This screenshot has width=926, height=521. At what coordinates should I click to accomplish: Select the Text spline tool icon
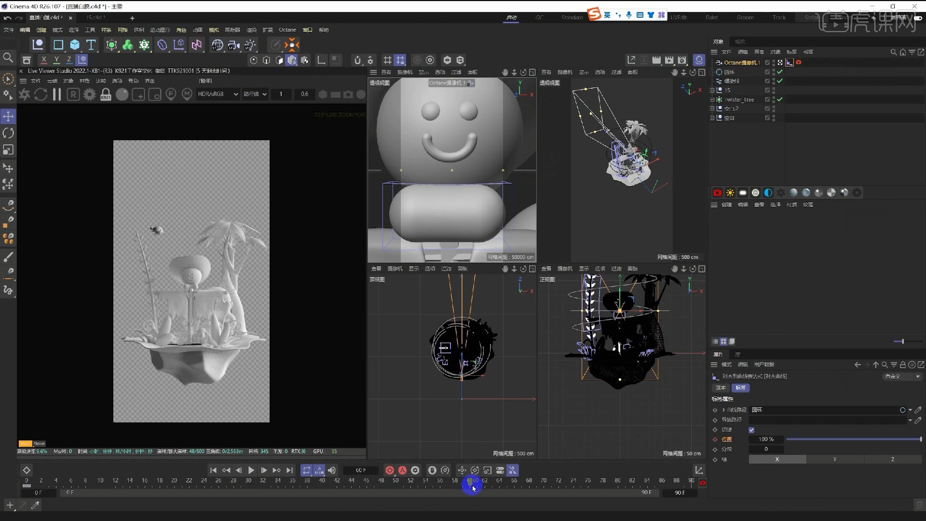[x=92, y=45]
